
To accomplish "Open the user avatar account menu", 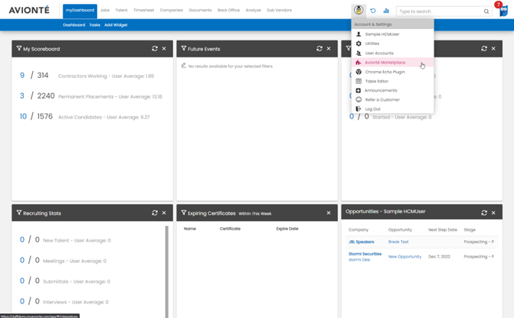I will point(358,10).
